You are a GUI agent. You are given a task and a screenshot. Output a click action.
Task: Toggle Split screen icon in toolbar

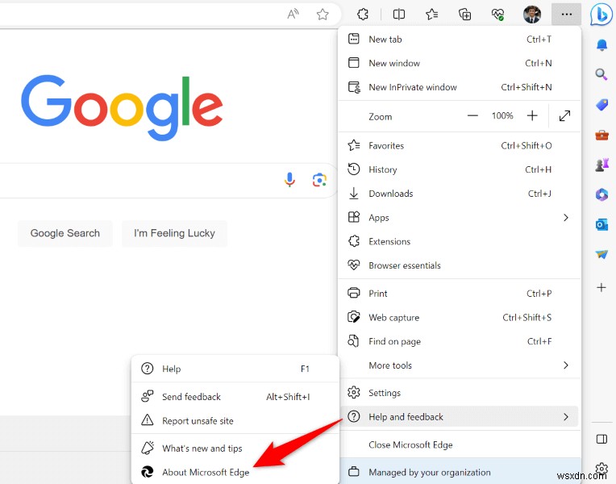click(399, 15)
